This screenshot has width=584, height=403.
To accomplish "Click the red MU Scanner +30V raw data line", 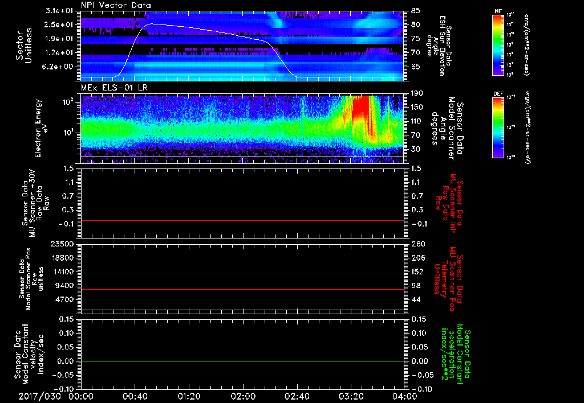I will [242, 220].
